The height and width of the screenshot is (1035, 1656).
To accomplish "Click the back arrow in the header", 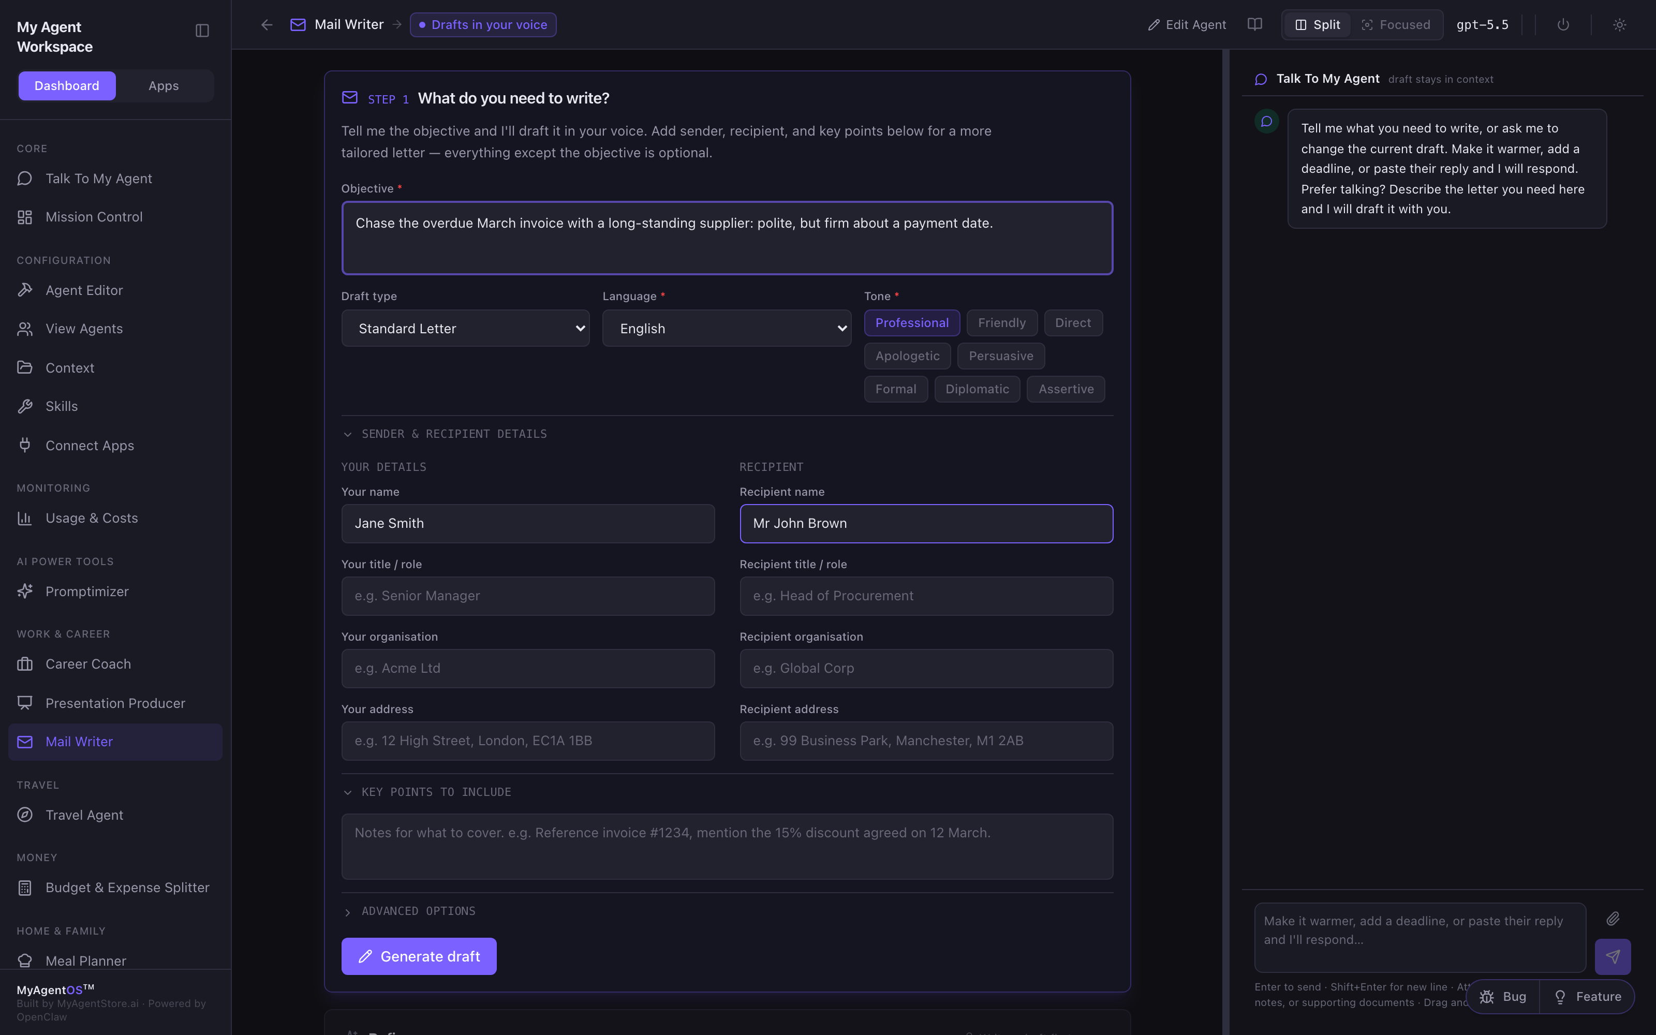I will point(267,25).
